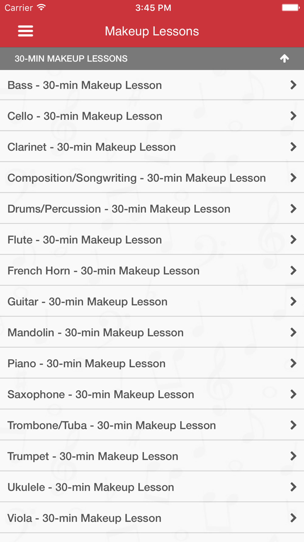This screenshot has width=304, height=542.
Task: Choose Ukulele - 30-min Makeup Lesson
Action: [x=91, y=487]
